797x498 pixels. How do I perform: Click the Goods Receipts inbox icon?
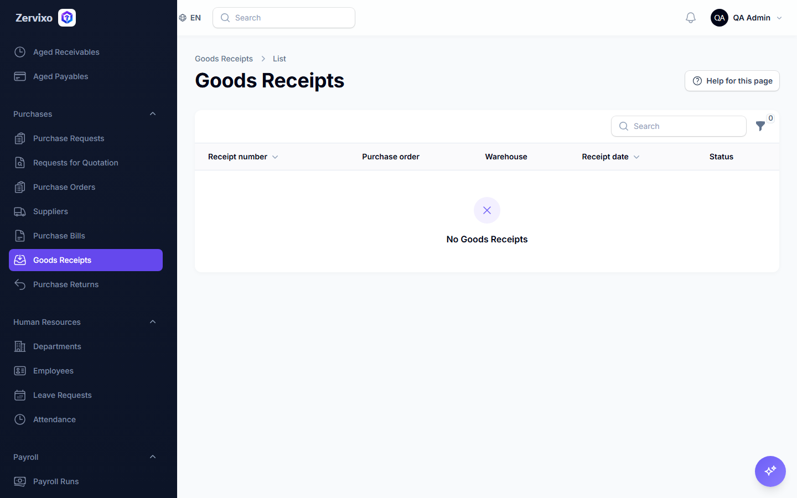click(20, 260)
